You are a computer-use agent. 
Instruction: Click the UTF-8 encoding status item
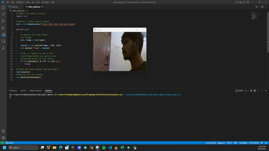pyautogui.click(x=229, y=143)
